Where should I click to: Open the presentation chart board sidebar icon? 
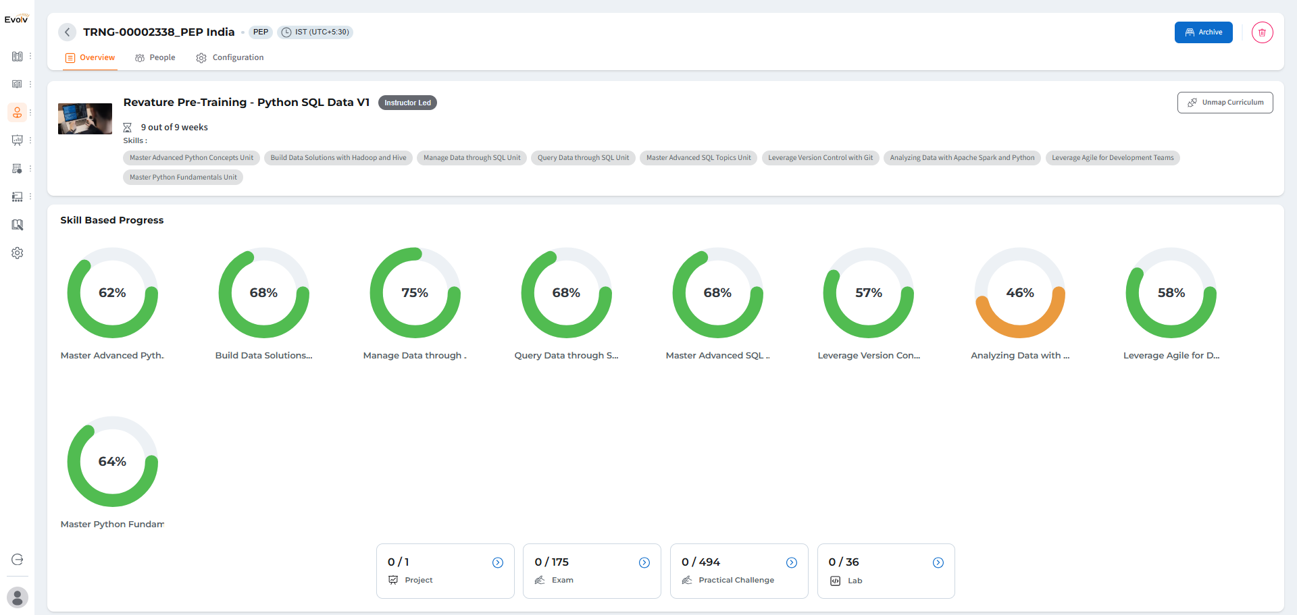[18, 140]
